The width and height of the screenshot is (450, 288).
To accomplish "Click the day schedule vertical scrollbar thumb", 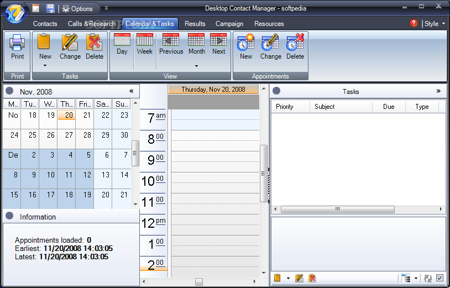I will (x=264, y=173).
